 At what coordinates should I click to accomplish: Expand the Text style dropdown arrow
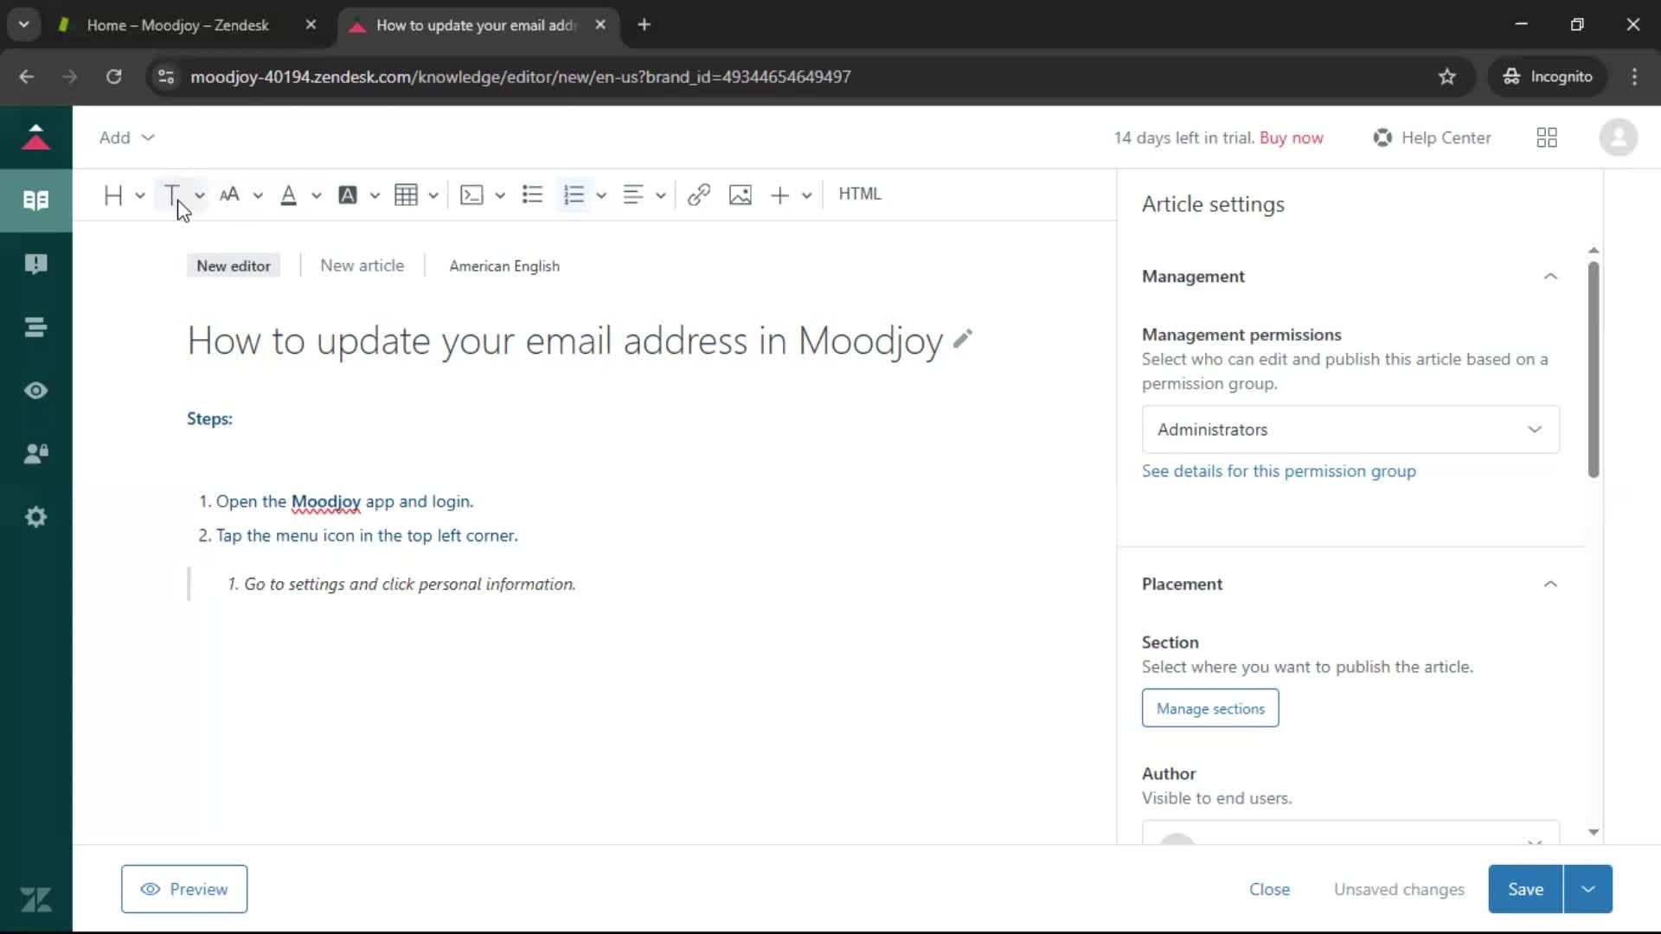coord(200,195)
